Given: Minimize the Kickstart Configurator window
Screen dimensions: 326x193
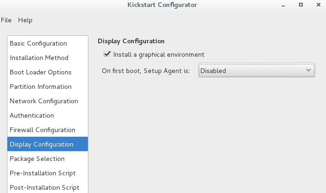Looking at the screenshot, I should pos(283,5).
